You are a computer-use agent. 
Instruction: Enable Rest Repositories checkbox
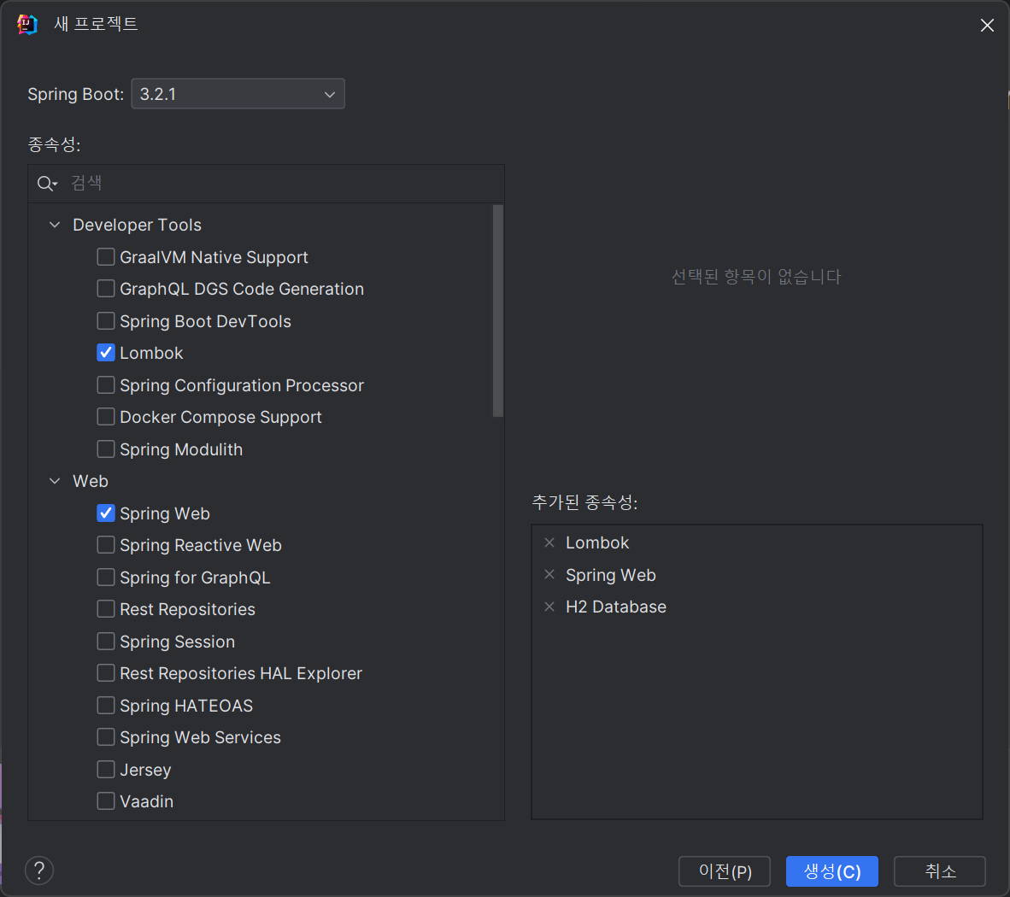coord(106,609)
